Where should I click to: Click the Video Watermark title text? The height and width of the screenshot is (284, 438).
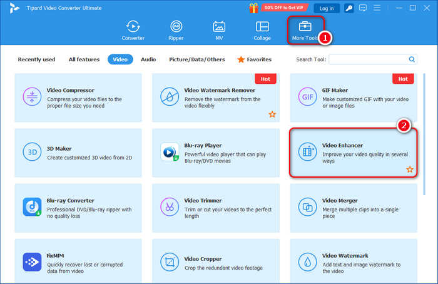[345, 255]
